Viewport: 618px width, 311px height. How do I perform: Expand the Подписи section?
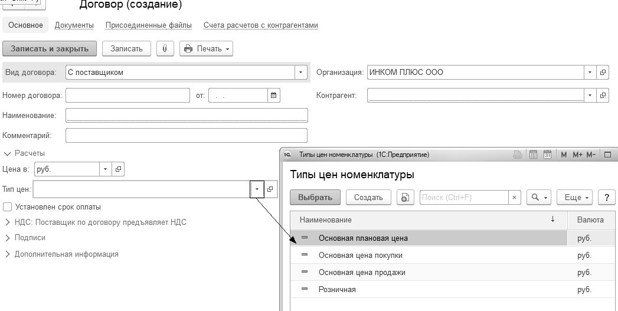tap(7, 238)
